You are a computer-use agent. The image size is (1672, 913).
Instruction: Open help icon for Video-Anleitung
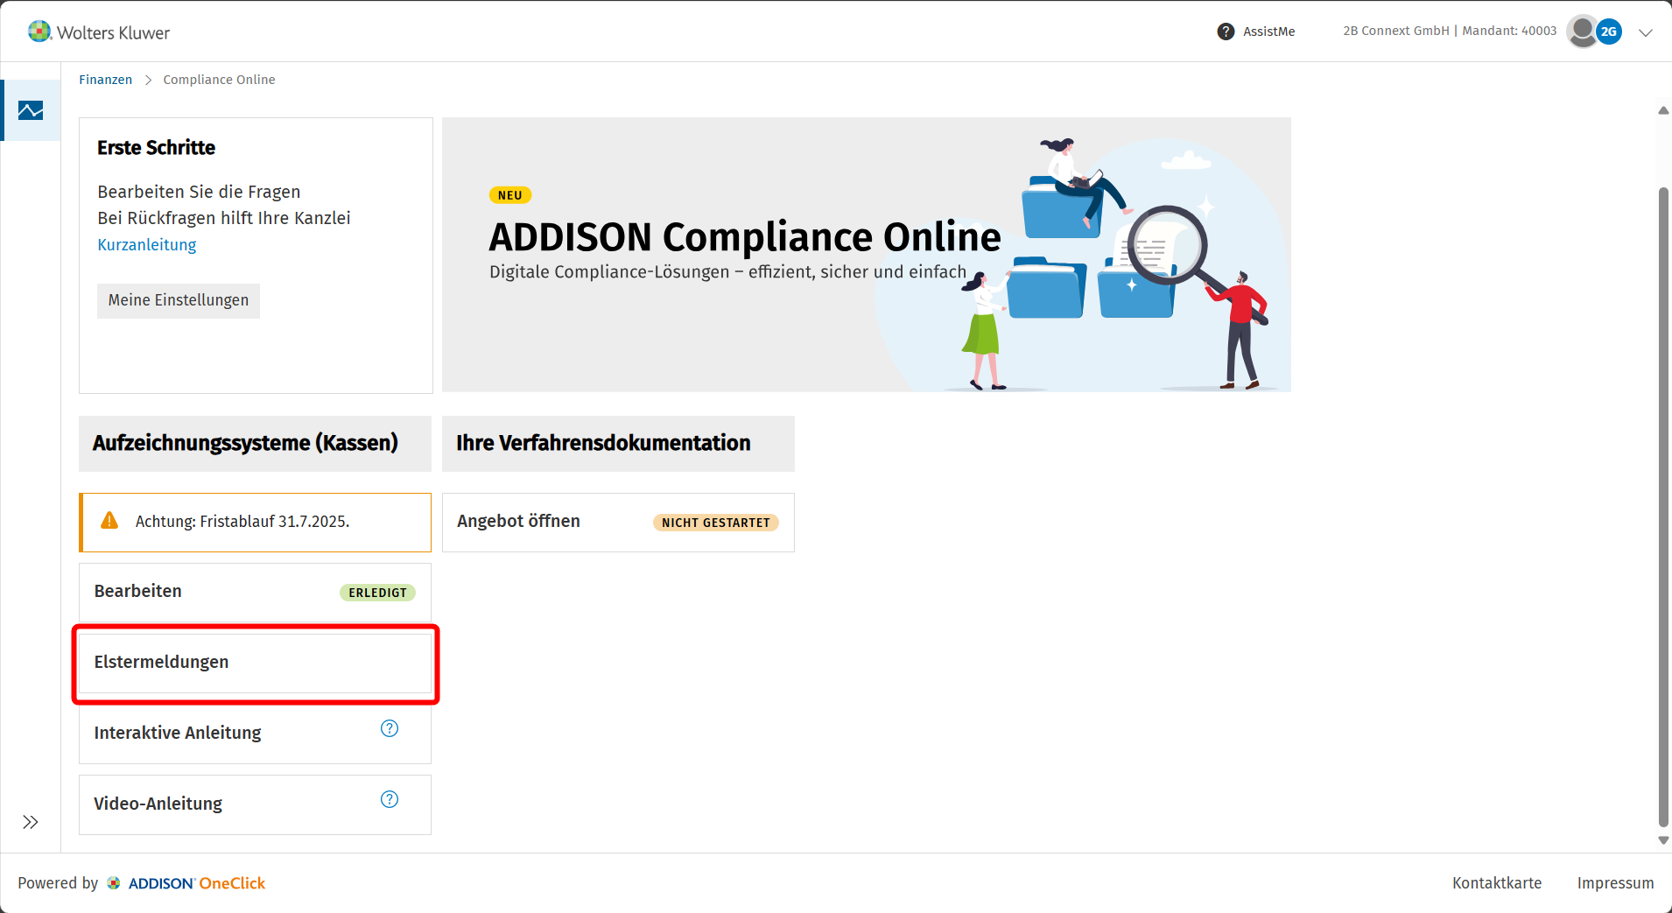390,799
